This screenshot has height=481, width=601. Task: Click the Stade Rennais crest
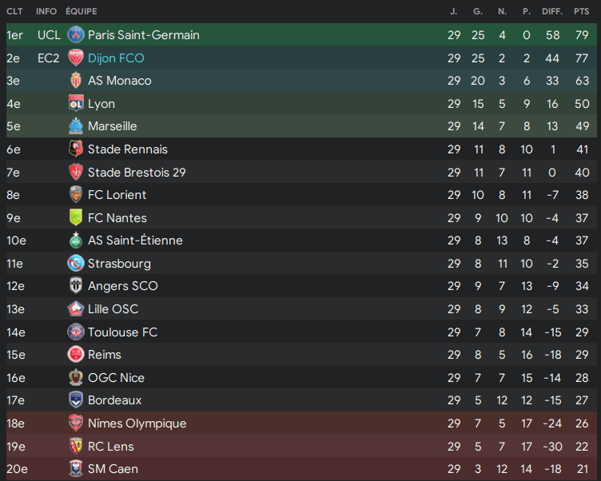(x=76, y=149)
